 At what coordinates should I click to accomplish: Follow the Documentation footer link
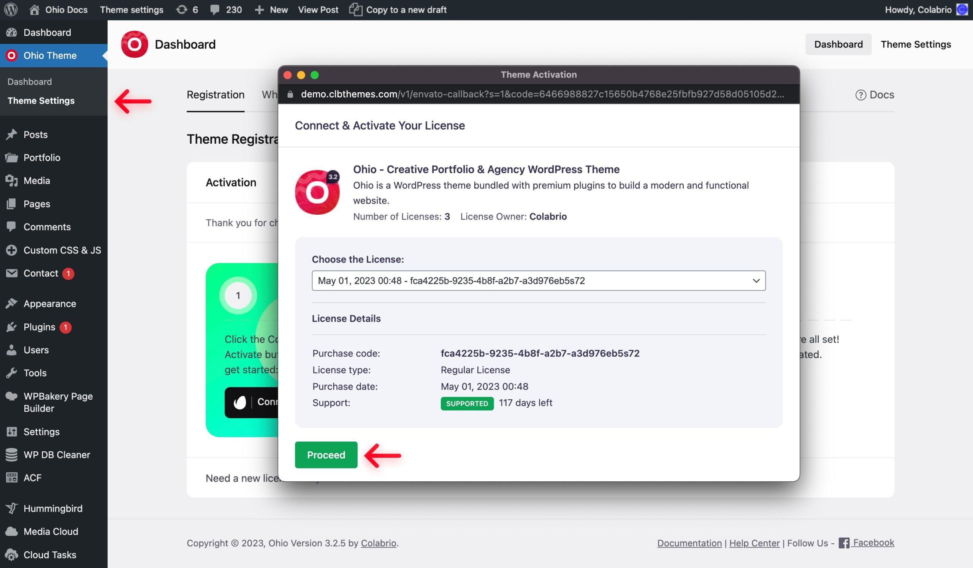click(689, 543)
